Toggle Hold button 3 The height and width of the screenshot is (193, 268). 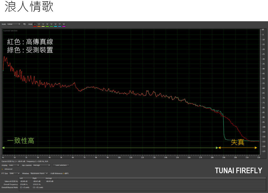coord(43,24)
